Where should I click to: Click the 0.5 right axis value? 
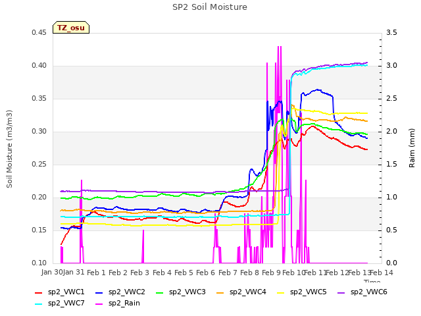coord(391,230)
